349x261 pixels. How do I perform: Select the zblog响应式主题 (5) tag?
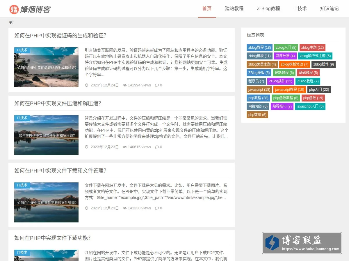pyautogui.click(x=315, y=56)
